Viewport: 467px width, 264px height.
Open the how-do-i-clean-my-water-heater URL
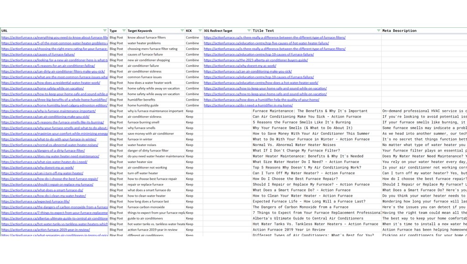pyautogui.click(x=43, y=196)
